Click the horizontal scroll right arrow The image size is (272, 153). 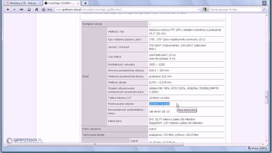click(263, 144)
